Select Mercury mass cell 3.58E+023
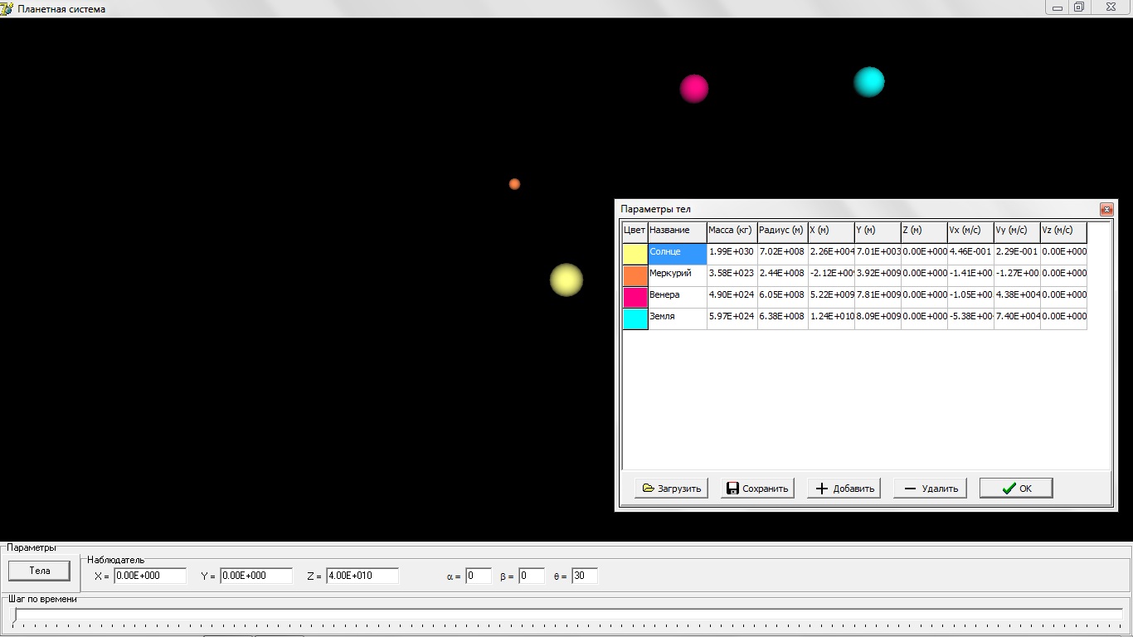Image resolution: width=1133 pixels, height=637 pixels. pyautogui.click(x=732, y=275)
